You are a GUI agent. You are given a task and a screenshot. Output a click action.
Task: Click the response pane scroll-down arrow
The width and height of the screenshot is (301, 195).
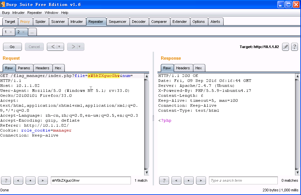click(297, 172)
